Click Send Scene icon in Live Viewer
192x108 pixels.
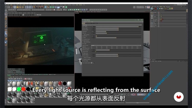[x=8, y=15]
